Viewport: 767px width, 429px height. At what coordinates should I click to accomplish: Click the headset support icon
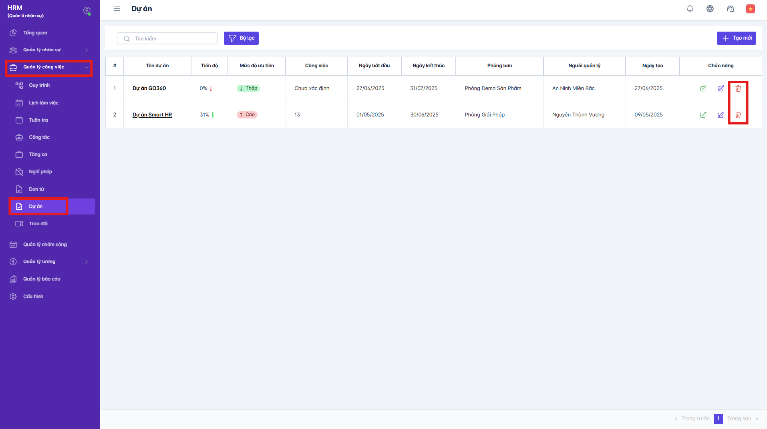730,9
